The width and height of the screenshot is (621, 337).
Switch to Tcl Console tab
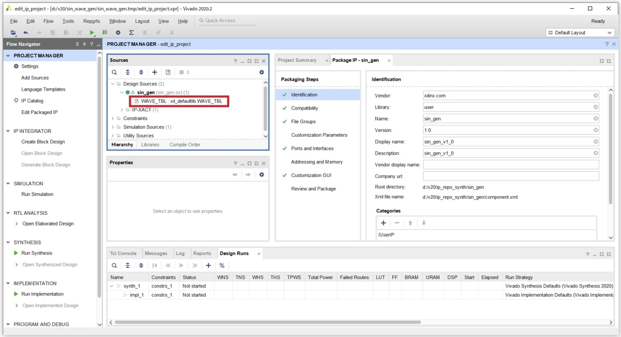point(123,253)
